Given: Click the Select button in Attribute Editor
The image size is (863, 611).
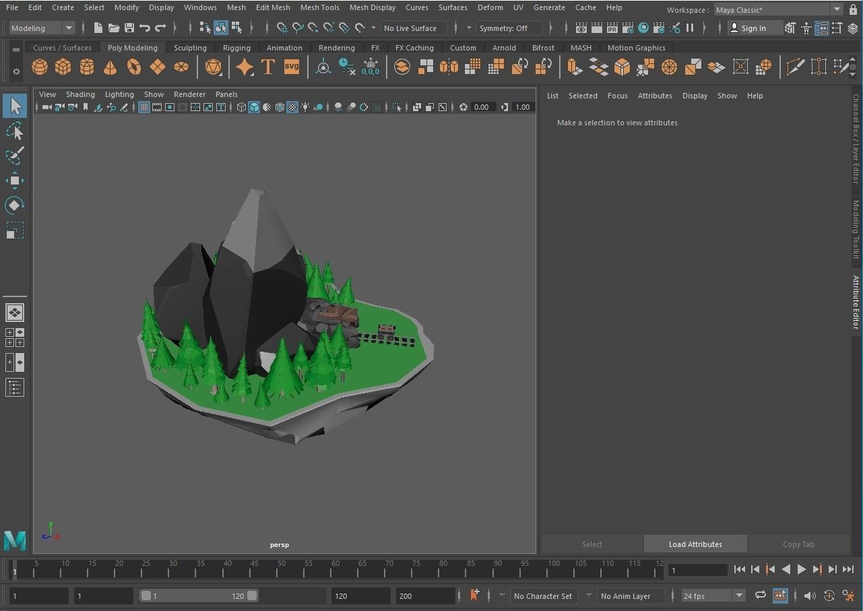Looking at the screenshot, I should pyautogui.click(x=592, y=544).
